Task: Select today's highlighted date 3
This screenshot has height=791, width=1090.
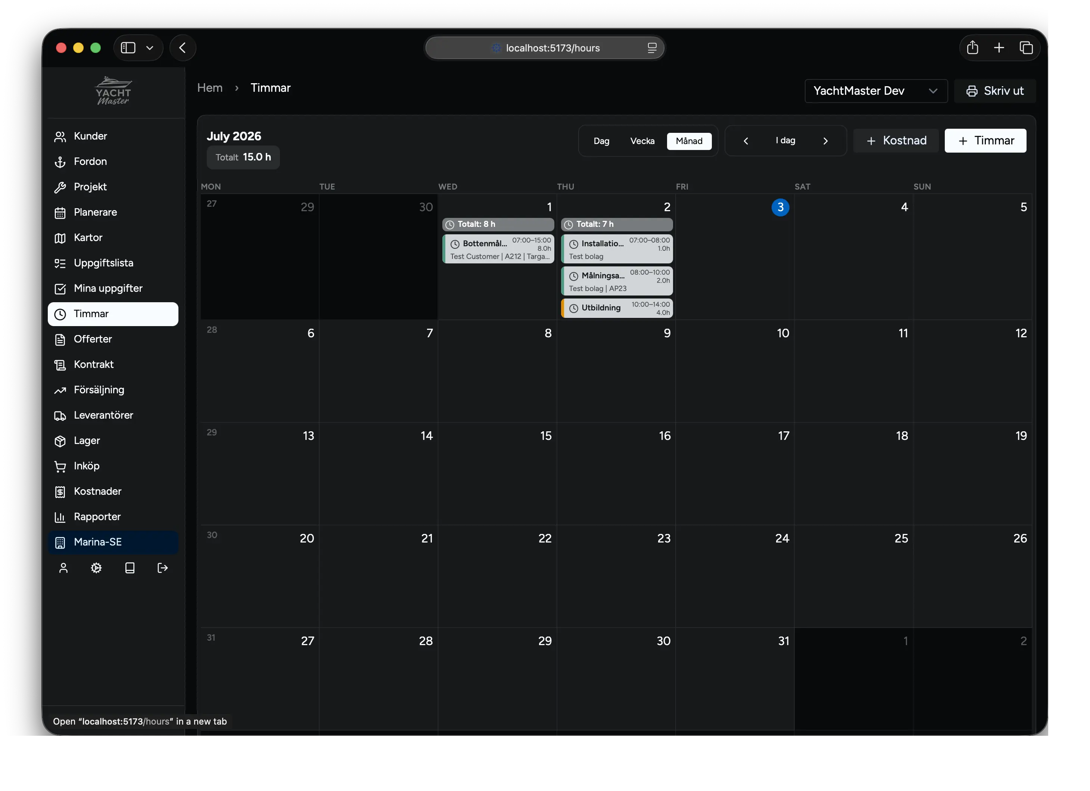Action: point(781,207)
